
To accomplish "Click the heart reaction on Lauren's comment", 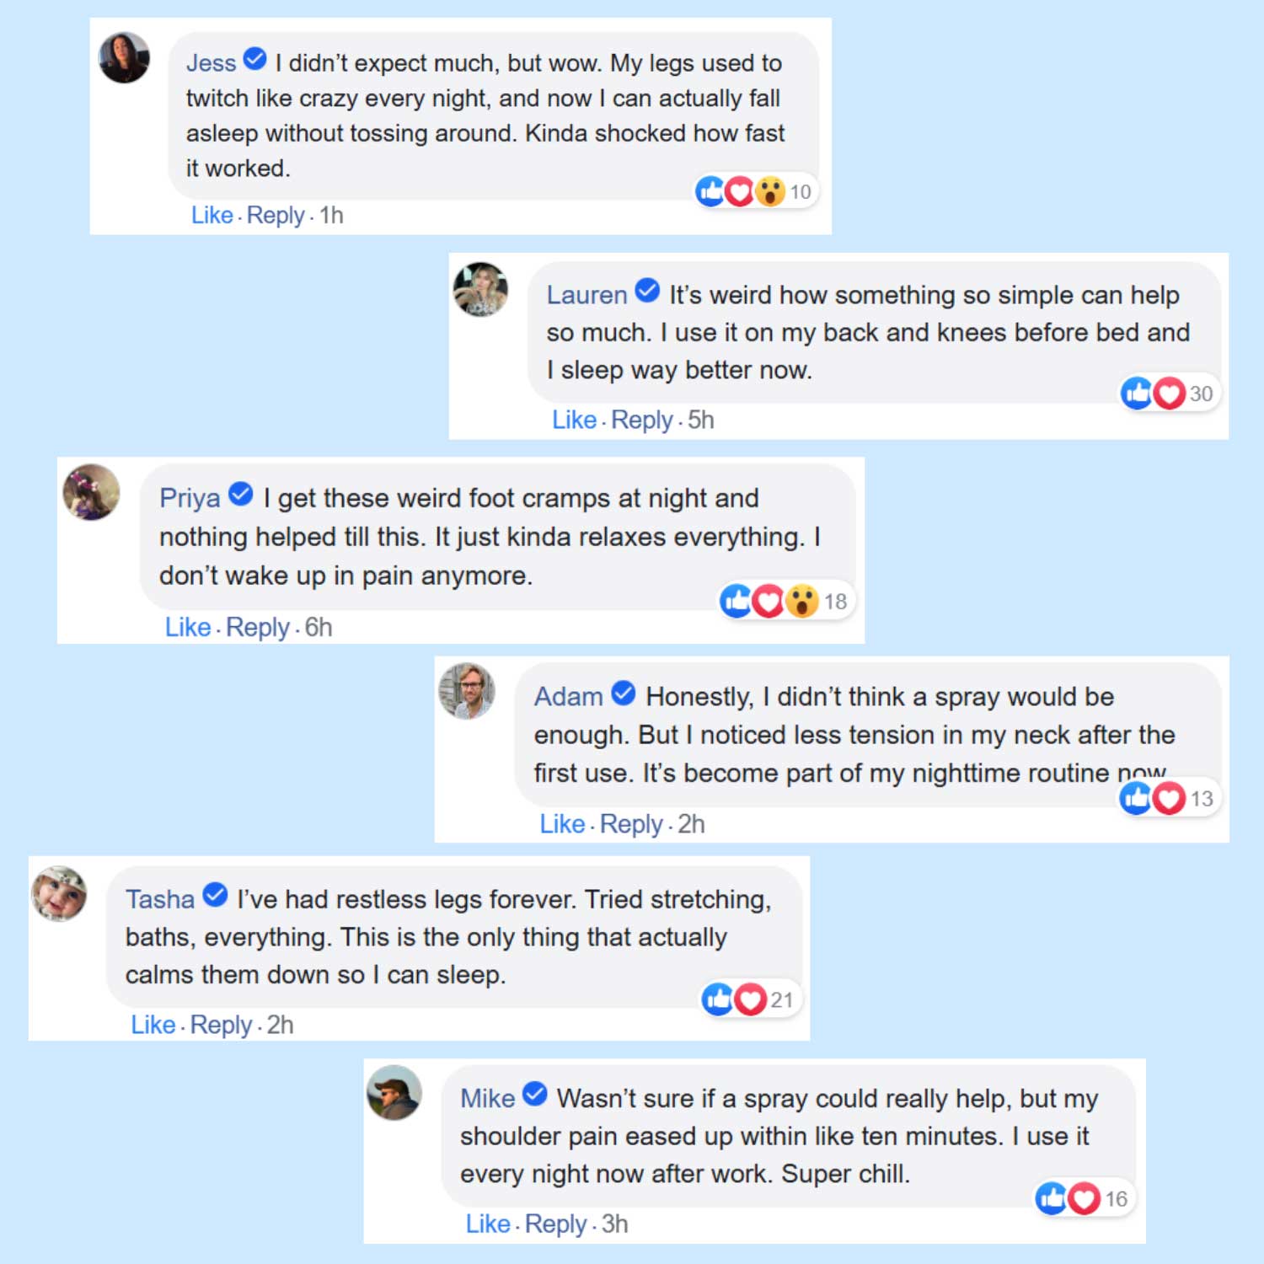I will tap(1169, 394).
